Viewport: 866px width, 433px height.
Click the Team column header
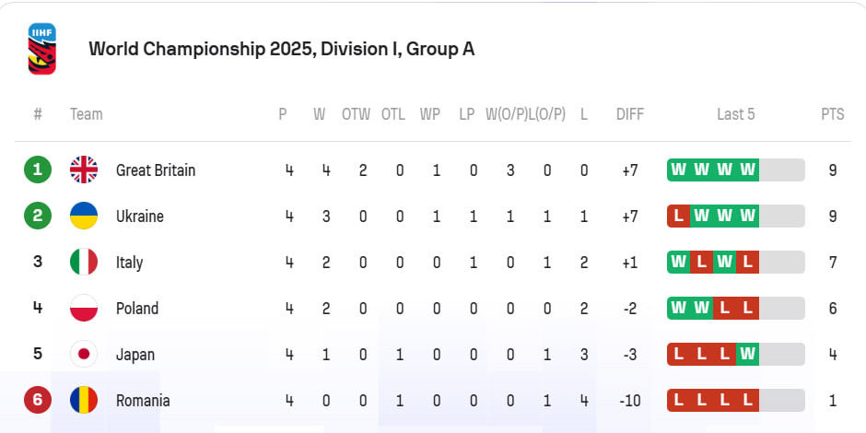click(87, 114)
